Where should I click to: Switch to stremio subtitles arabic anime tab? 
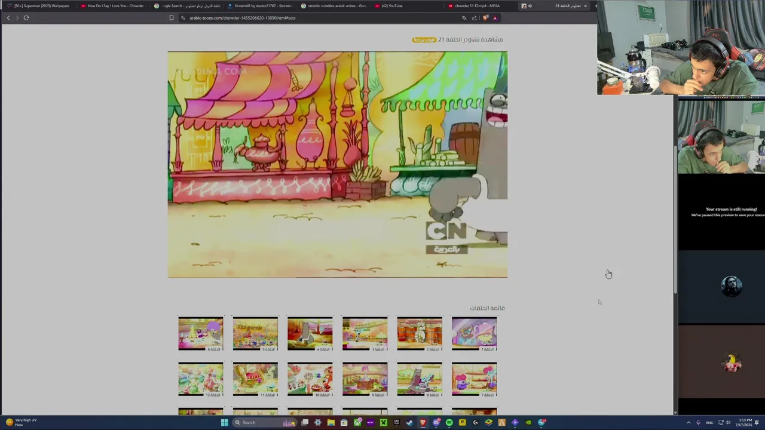(335, 6)
